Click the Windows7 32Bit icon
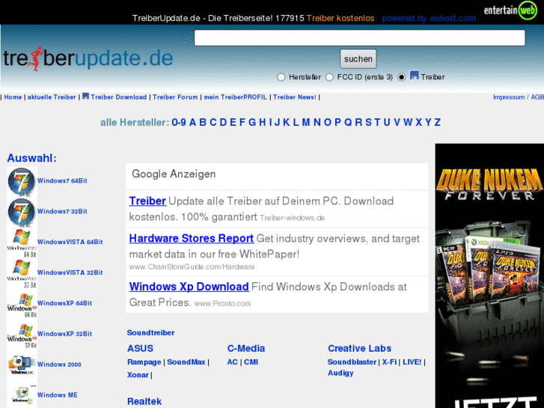Viewport: 544px width, 408px height. [x=22, y=212]
